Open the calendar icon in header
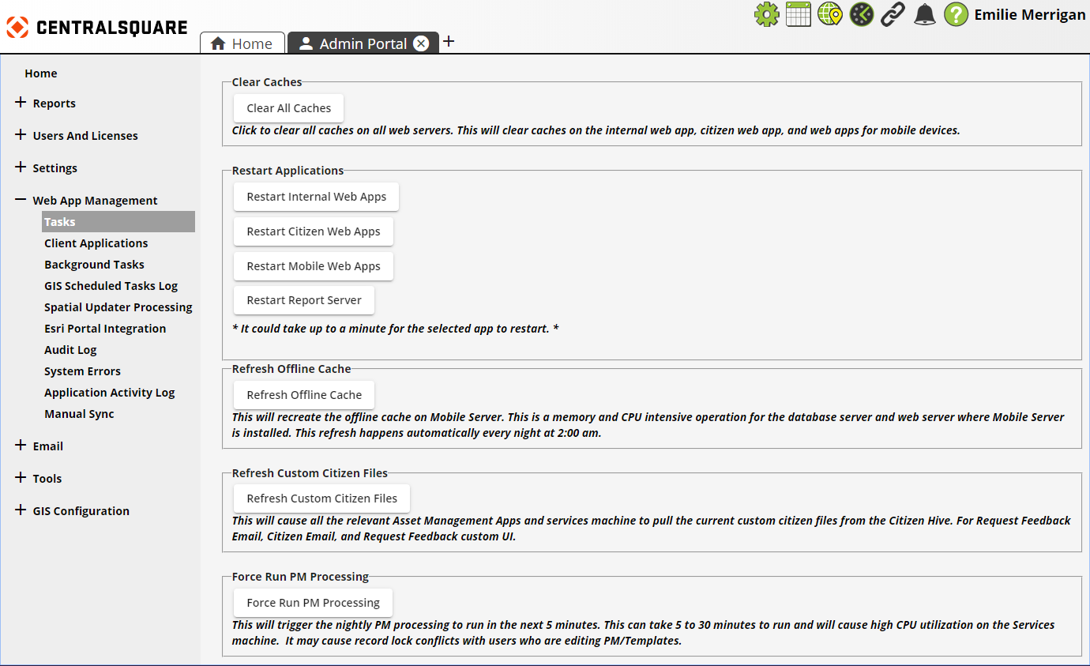Image resolution: width=1090 pixels, height=666 pixels. point(799,15)
